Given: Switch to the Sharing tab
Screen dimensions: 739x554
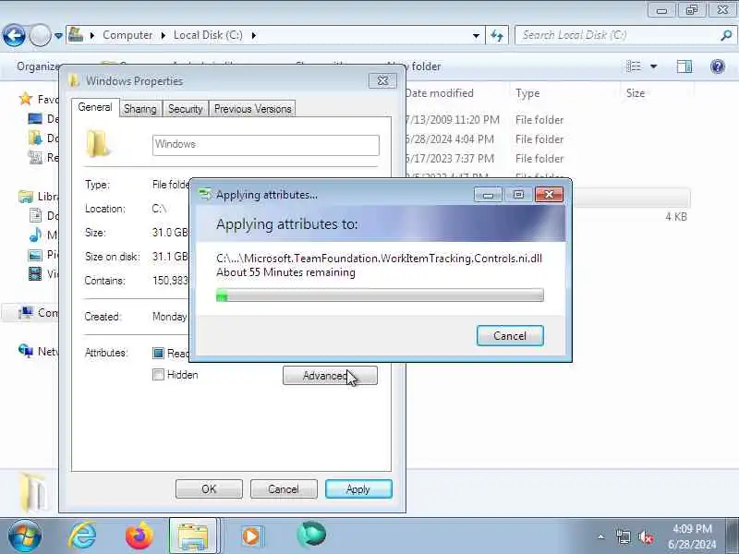Looking at the screenshot, I should [140, 109].
